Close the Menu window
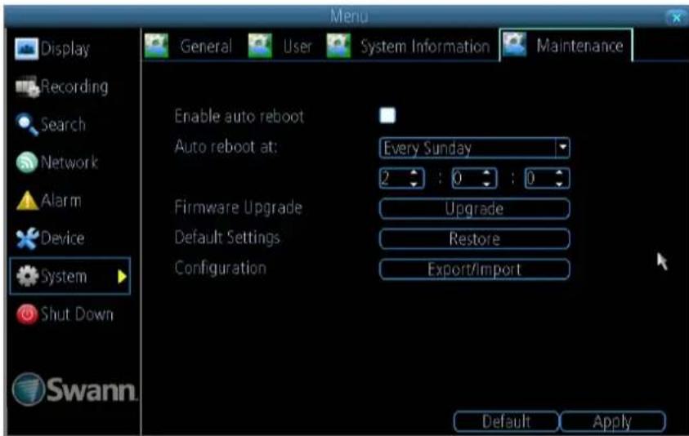 click(676, 18)
